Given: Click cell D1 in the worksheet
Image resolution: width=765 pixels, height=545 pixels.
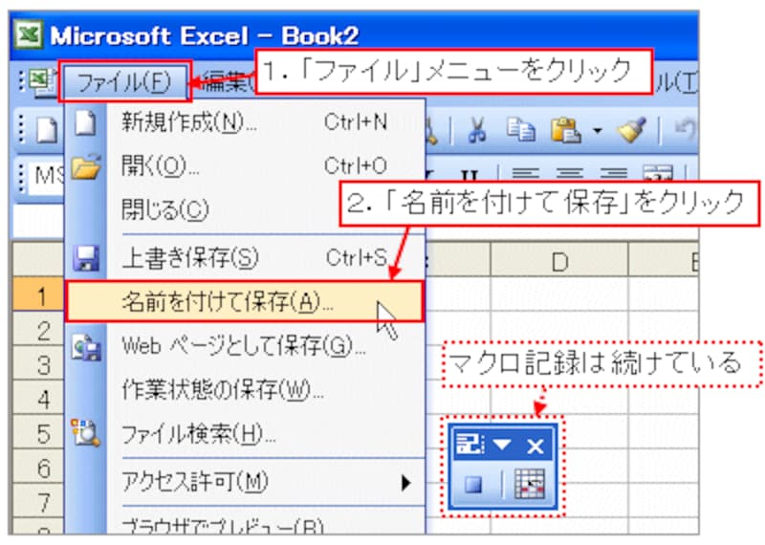Looking at the screenshot, I should click(x=559, y=294).
